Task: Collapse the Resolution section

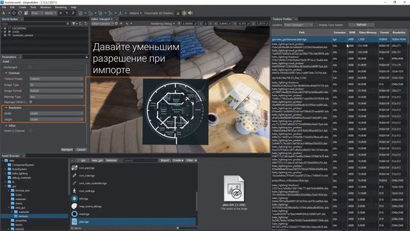Action: click(6, 108)
